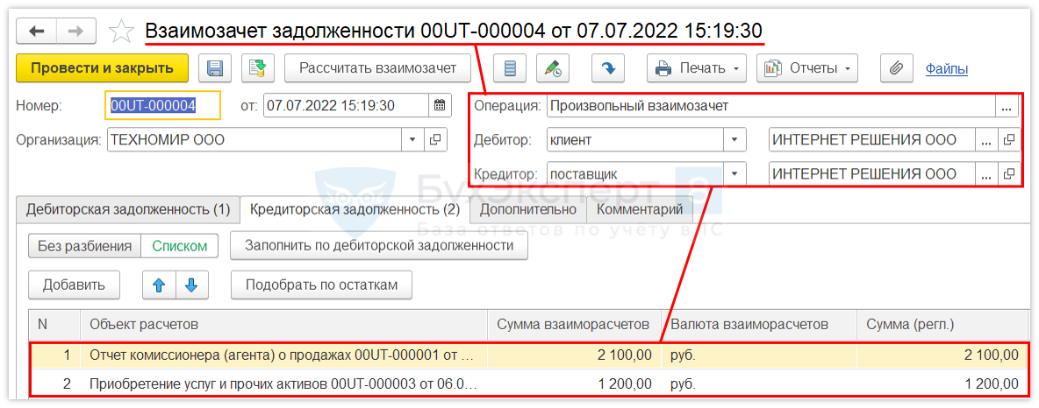
Task: Click Сумма взаиморасчетов cell 2 100,00
Action: pos(574,355)
